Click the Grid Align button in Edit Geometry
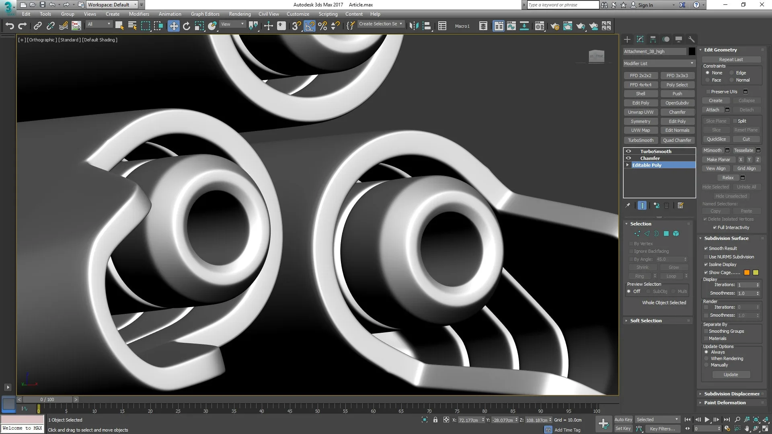This screenshot has height=434, width=772. click(747, 168)
